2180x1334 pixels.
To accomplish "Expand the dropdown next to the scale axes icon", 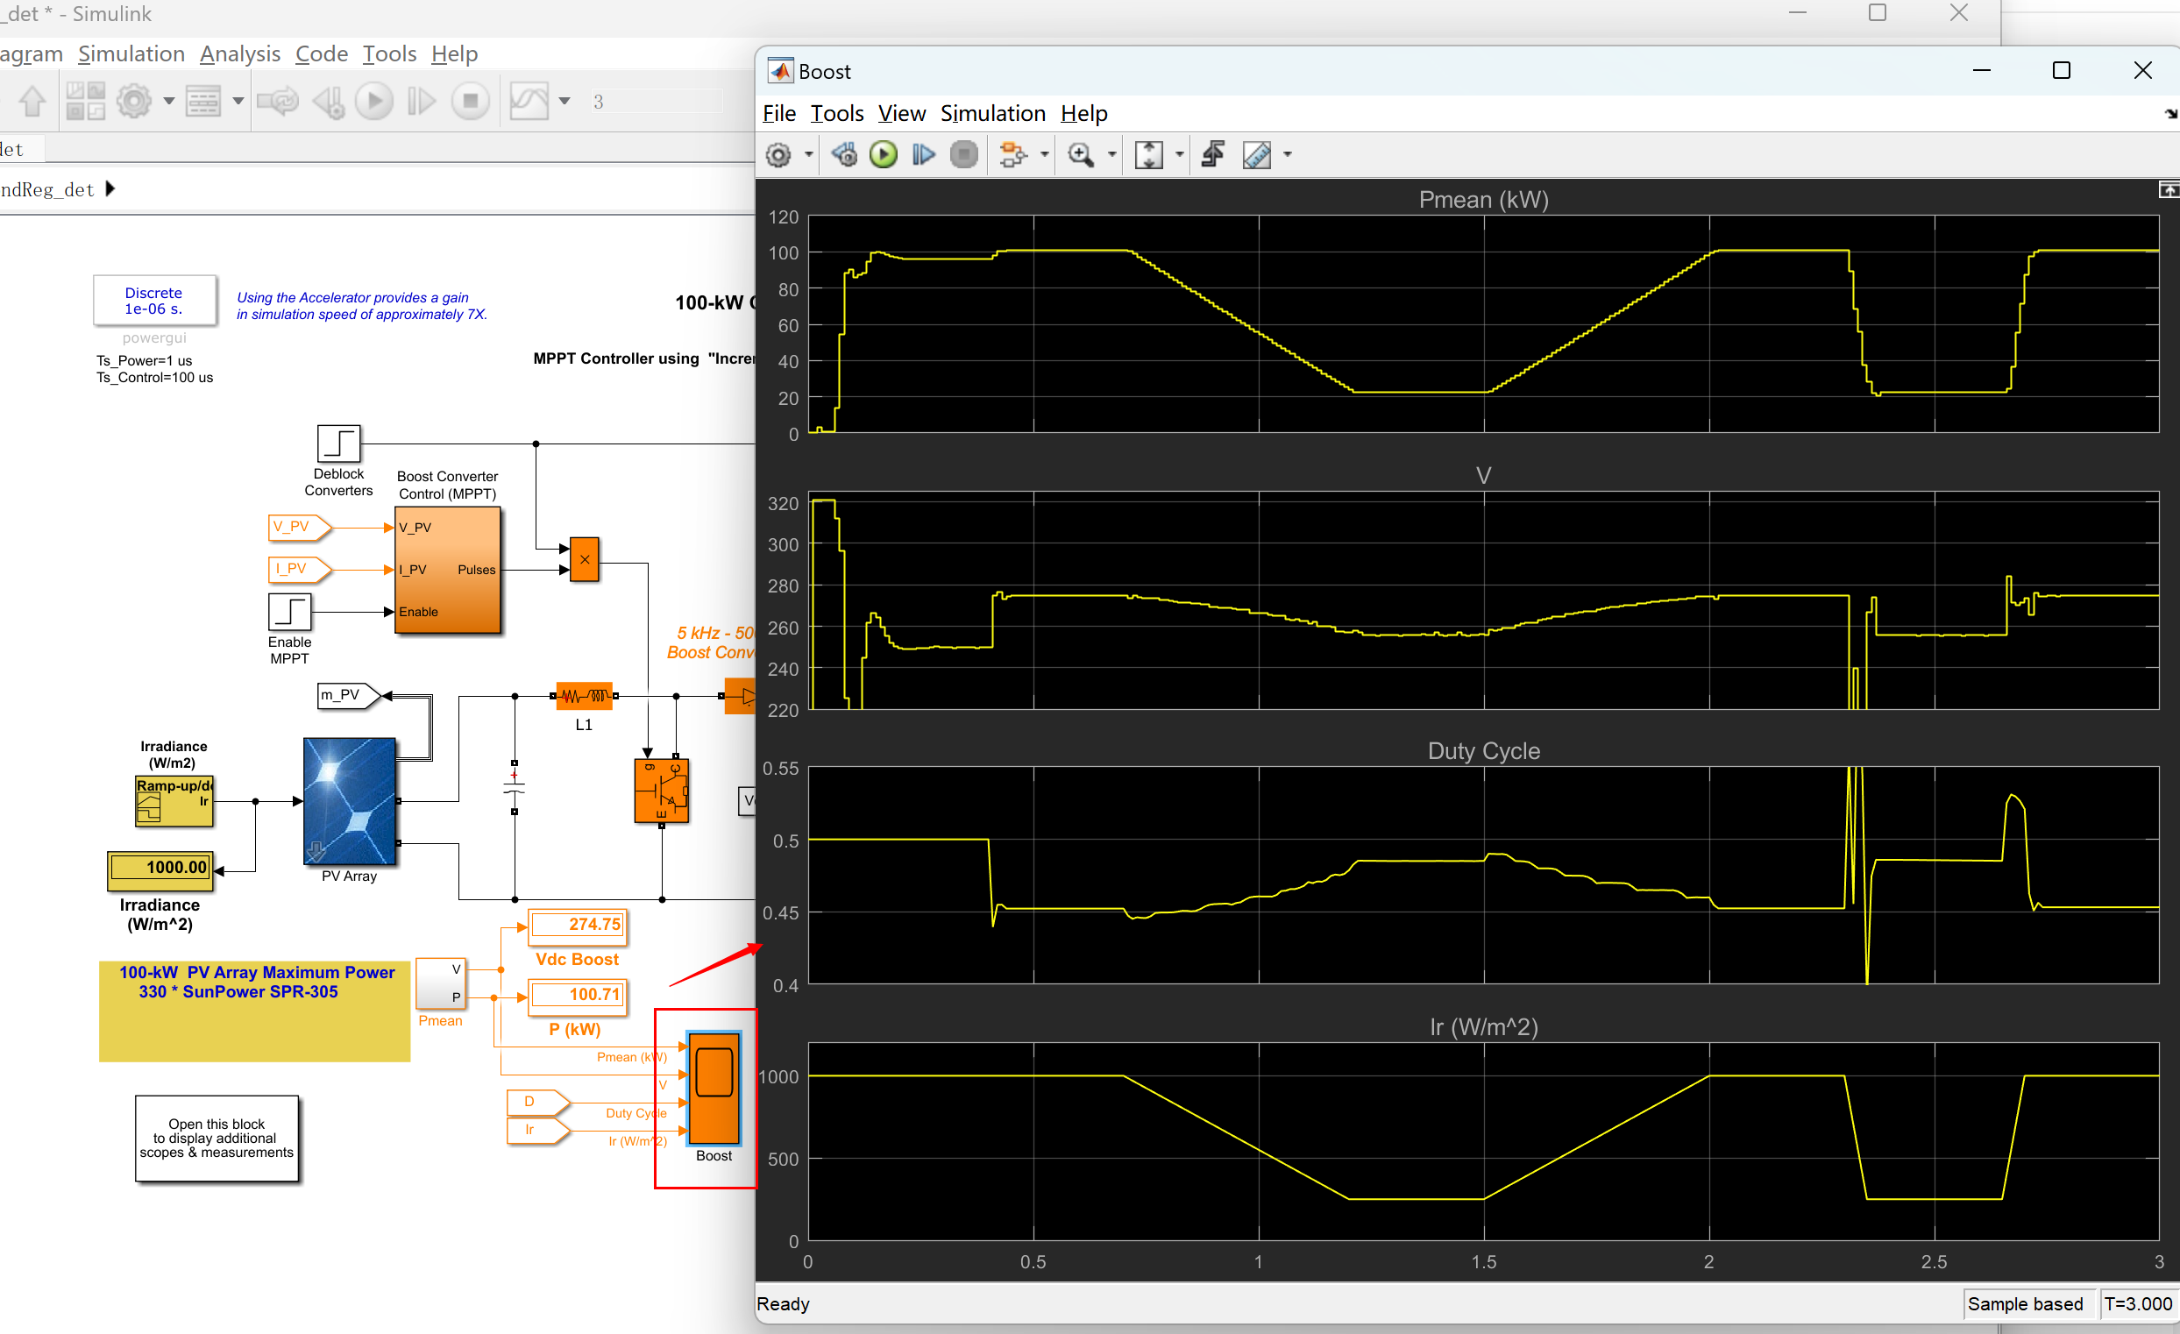I will 1179,155.
